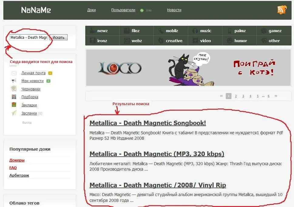
Task: Click the search text field
Action: [x=29, y=38]
